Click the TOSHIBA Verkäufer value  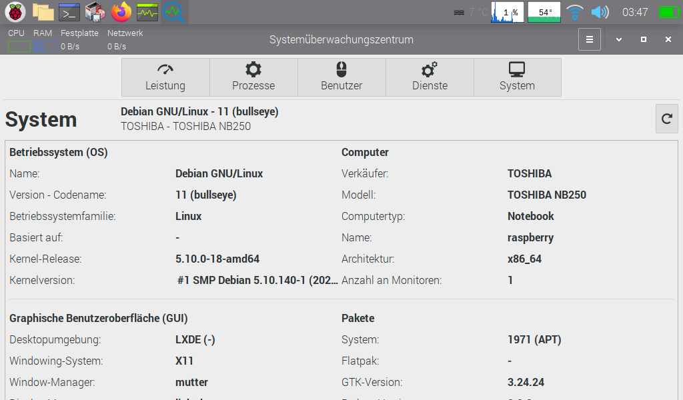click(529, 174)
